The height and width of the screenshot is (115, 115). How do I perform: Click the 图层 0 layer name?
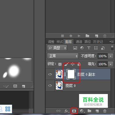[x=70, y=86]
